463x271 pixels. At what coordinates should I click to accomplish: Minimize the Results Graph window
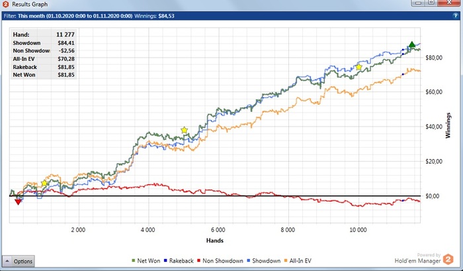pyautogui.click(x=418, y=3)
